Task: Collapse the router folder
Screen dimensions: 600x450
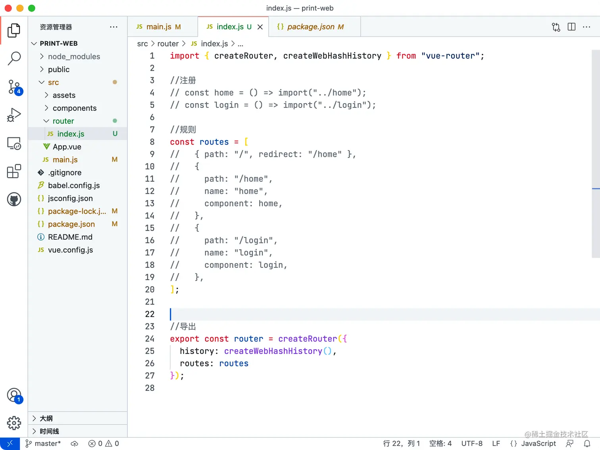Action: pyautogui.click(x=78, y=121)
